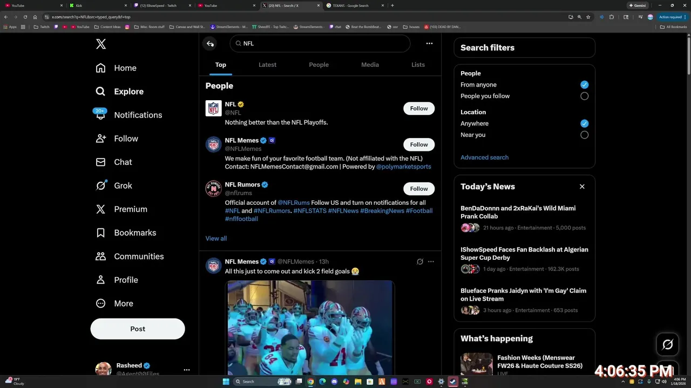Open Premium in the sidebar
The image size is (691, 388).
coord(121,209)
